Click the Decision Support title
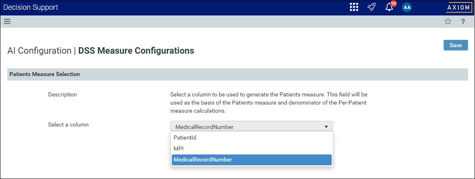475x179 pixels. pyautogui.click(x=31, y=7)
